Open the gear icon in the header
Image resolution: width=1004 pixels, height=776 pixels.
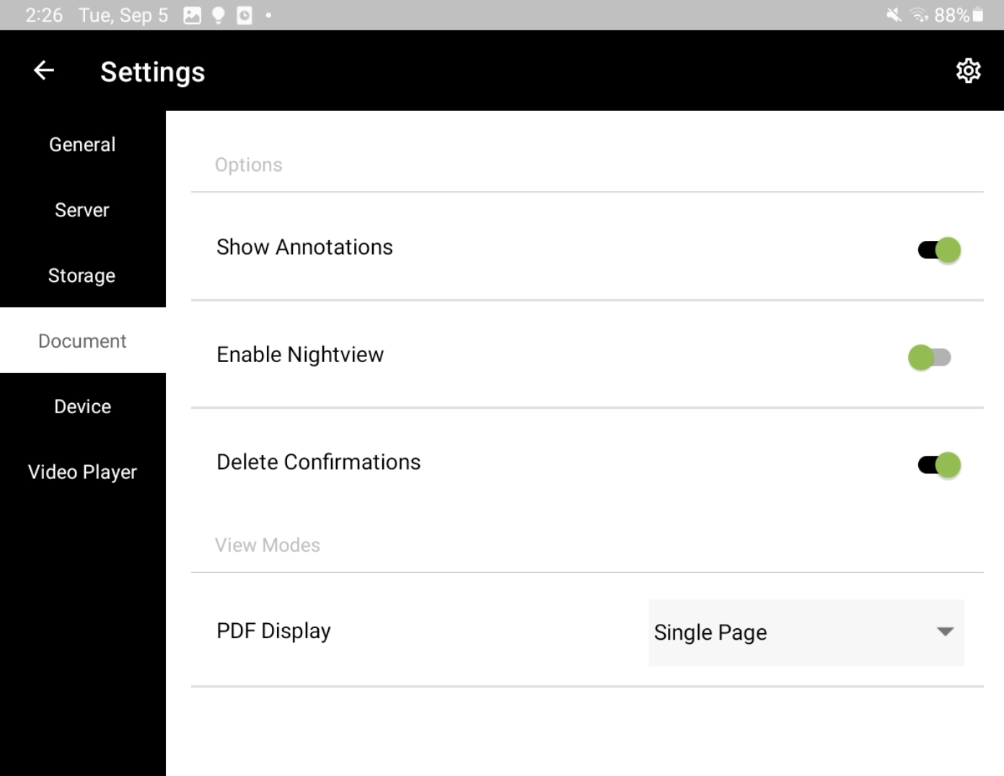pyautogui.click(x=968, y=71)
